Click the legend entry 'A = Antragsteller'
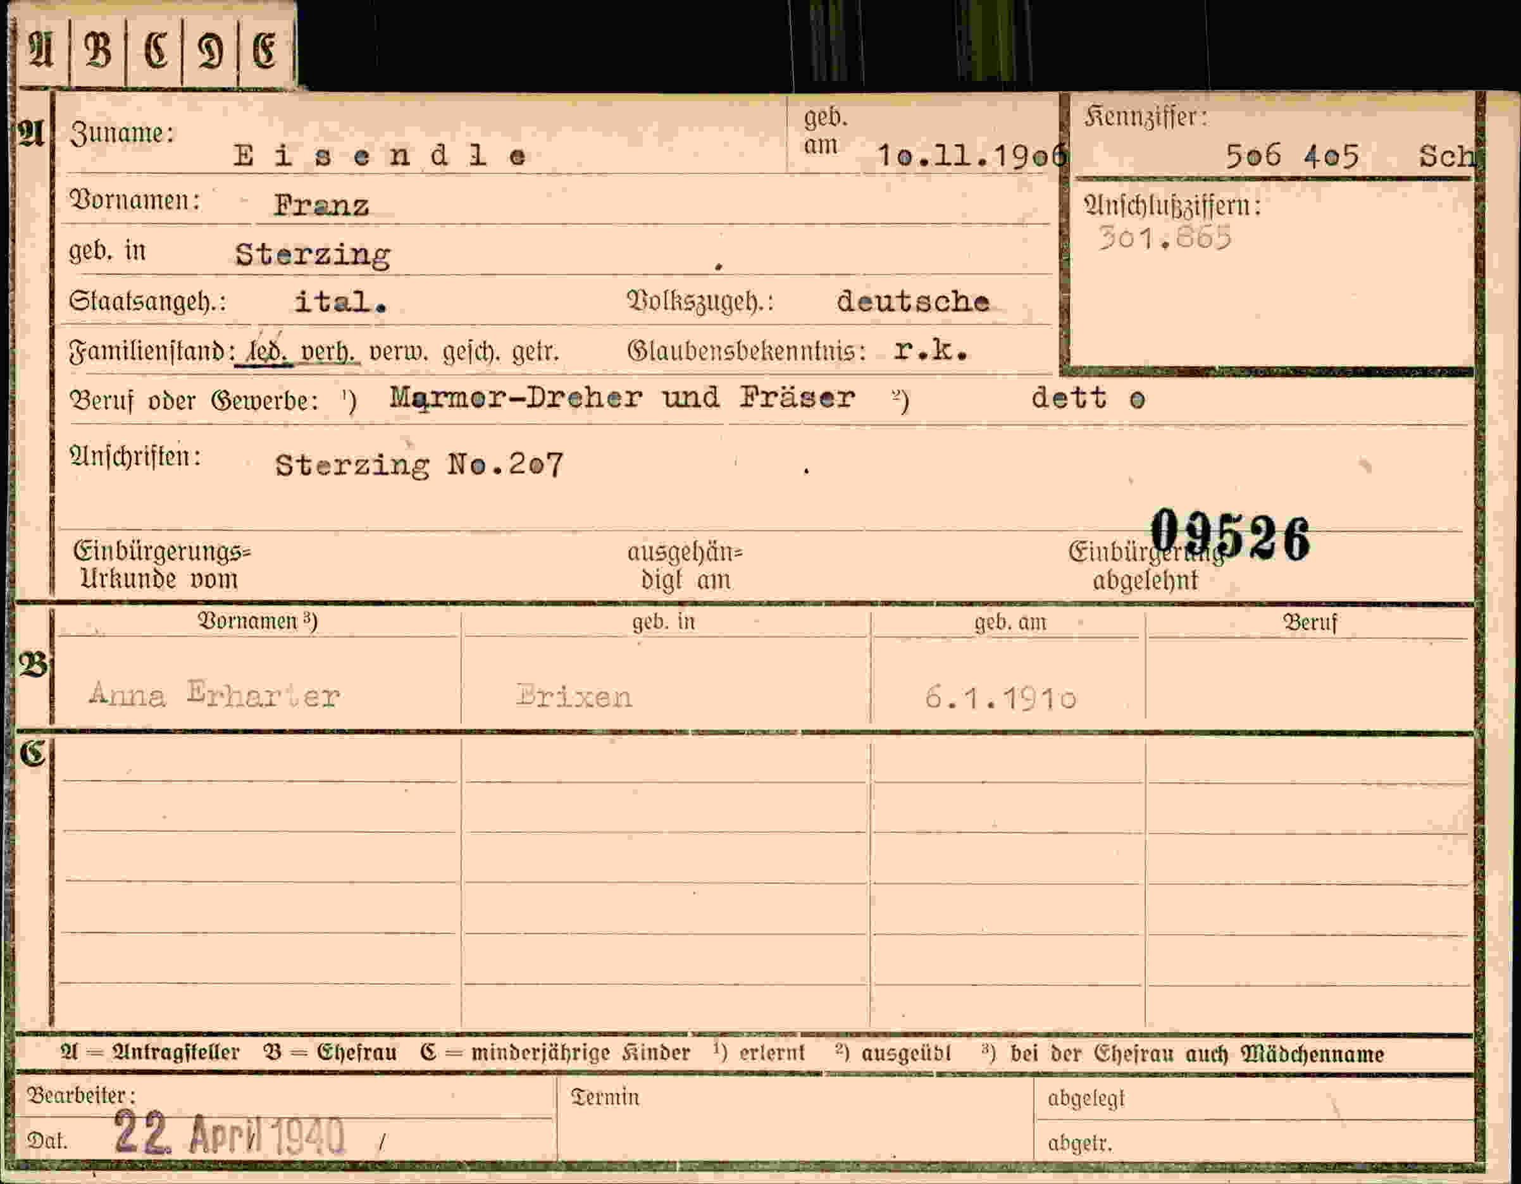Viewport: 1521px width, 1184px height. (x=151, y=1053)
